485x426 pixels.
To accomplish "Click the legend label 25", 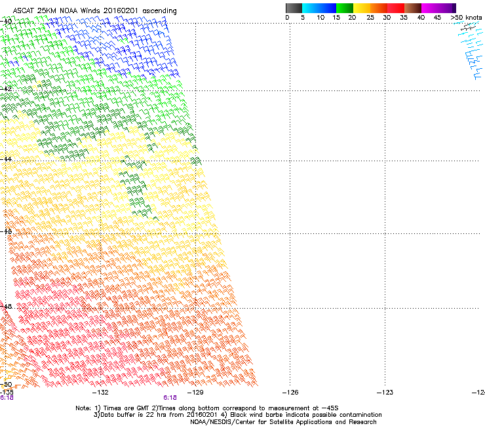I will [x=370, y=18].
